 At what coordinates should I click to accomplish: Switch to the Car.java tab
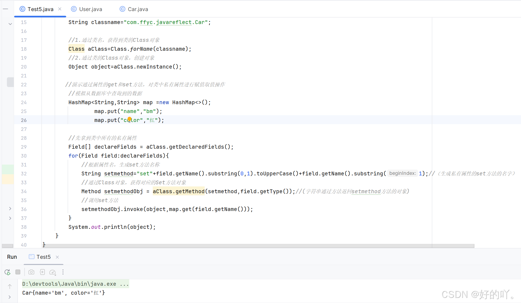coord(138,9)
